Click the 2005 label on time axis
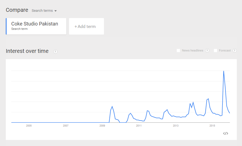Viewport: 242px width, 146px height. pos(29,126)
